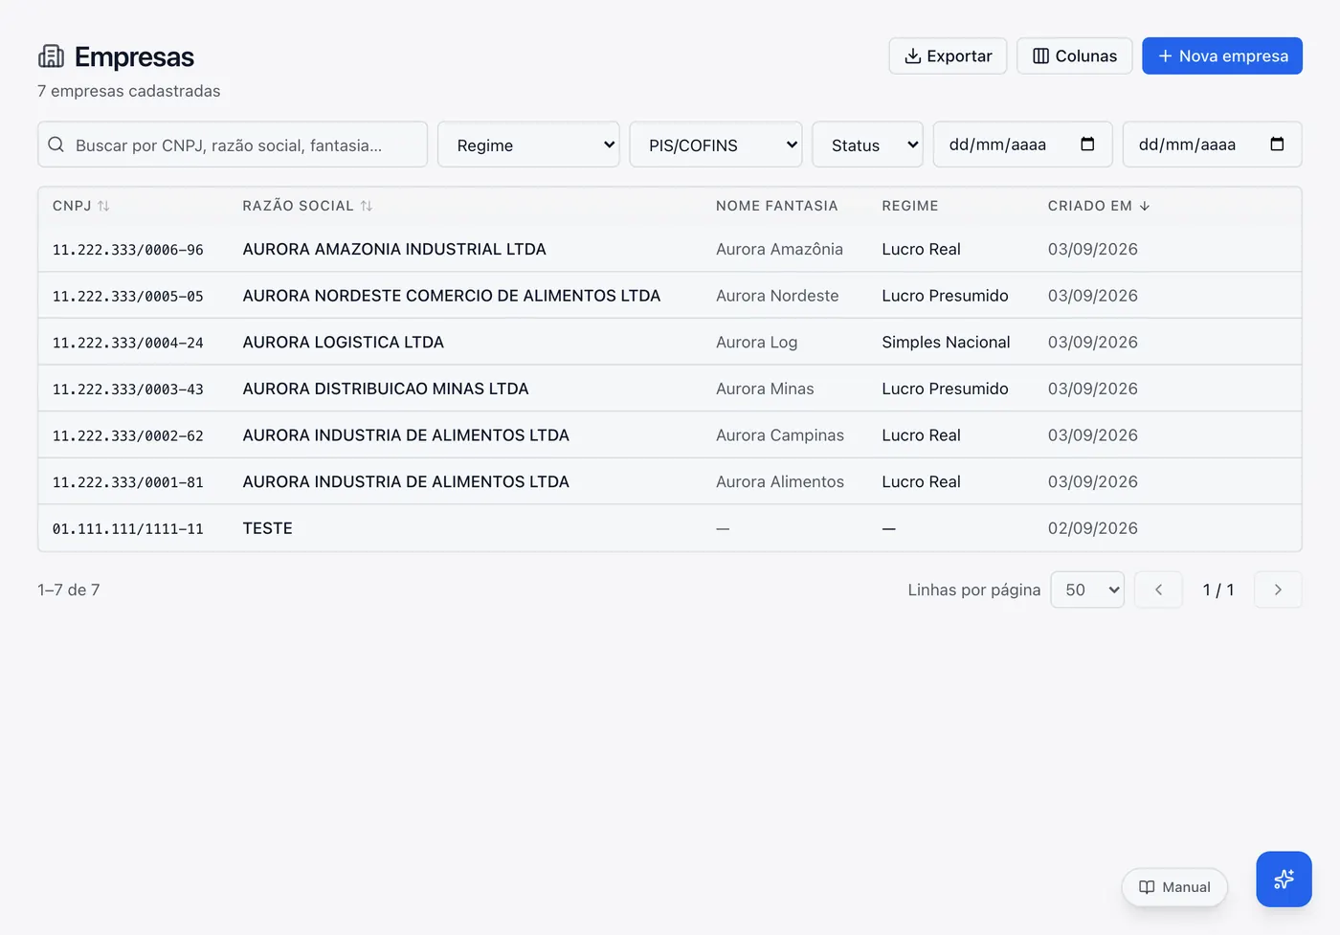Screen dimensions: 1340x935
Task: Sort by Razão Social using its arrows
Action: tap(367, 206)
